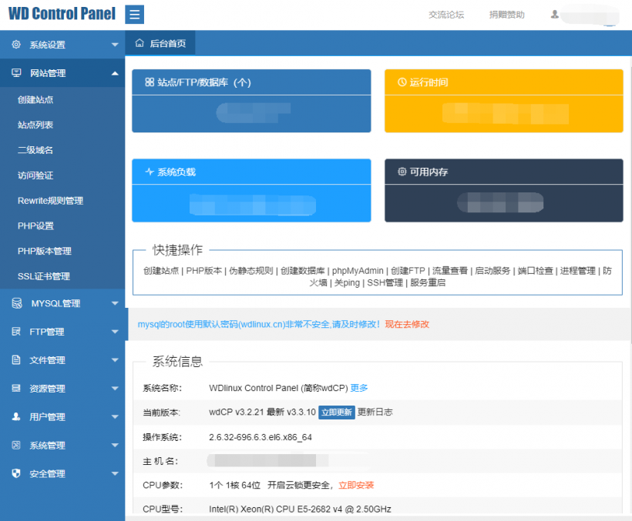Screen dimensions: 632x521
Task: Expand the 系统设置 menu arrow
Action: point(115,45)
